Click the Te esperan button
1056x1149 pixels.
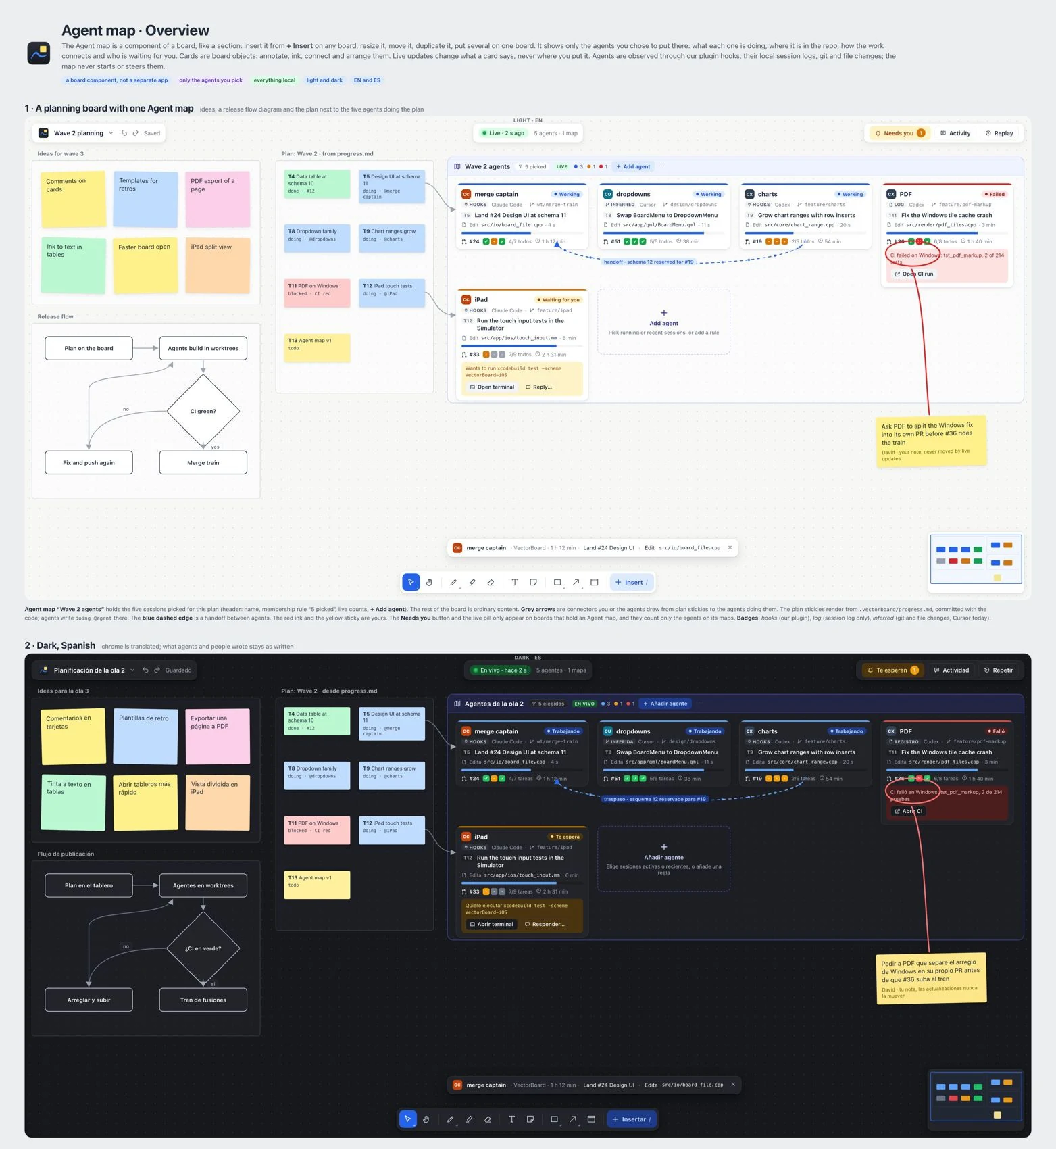[893, 670]
